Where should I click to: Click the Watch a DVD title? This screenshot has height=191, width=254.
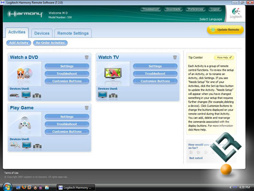[24, 57]
